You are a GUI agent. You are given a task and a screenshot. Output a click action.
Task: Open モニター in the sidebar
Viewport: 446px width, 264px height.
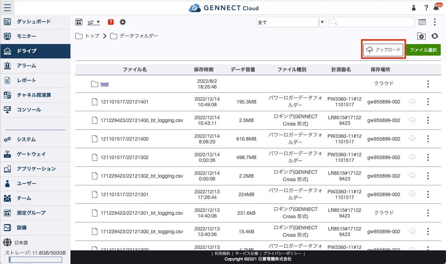(35, 36)
